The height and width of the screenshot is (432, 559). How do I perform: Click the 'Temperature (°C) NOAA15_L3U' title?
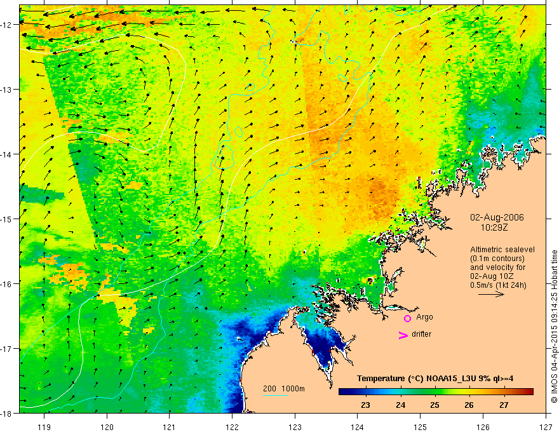417,379
